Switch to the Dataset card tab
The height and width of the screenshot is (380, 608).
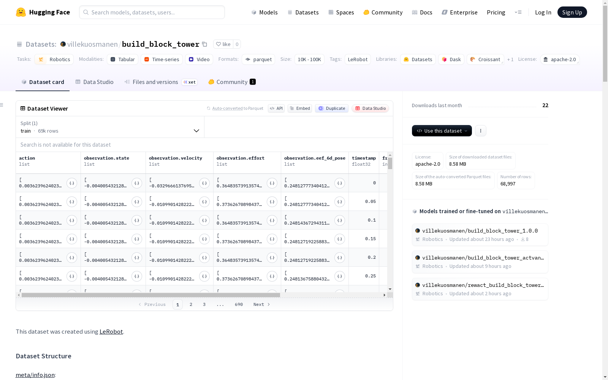point(43,82)
